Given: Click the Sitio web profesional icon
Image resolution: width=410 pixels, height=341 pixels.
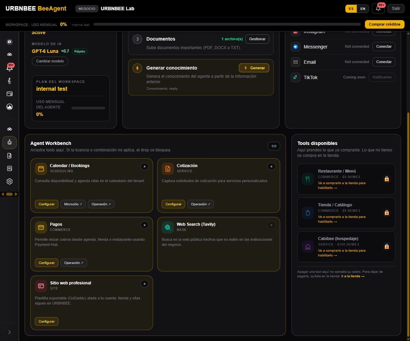Looking at the screenshot, I should (41, 286).
